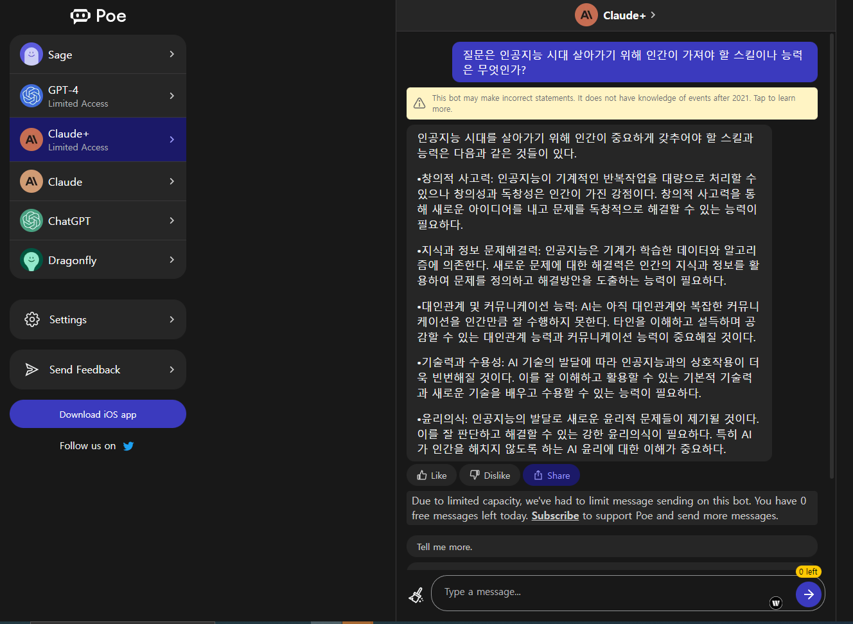
Task: Tap the yellow knowledge disclaimer banner
Action: 612,103
